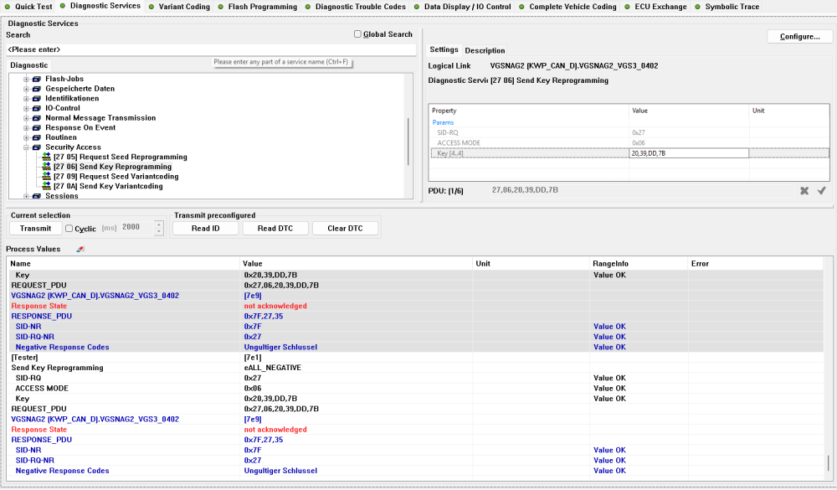Click the Response On Event folder icon

(x=37, y=127)
